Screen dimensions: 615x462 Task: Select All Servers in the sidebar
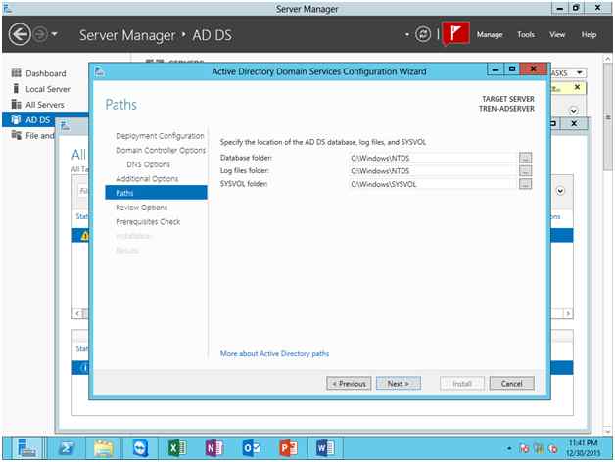point(45,105)
